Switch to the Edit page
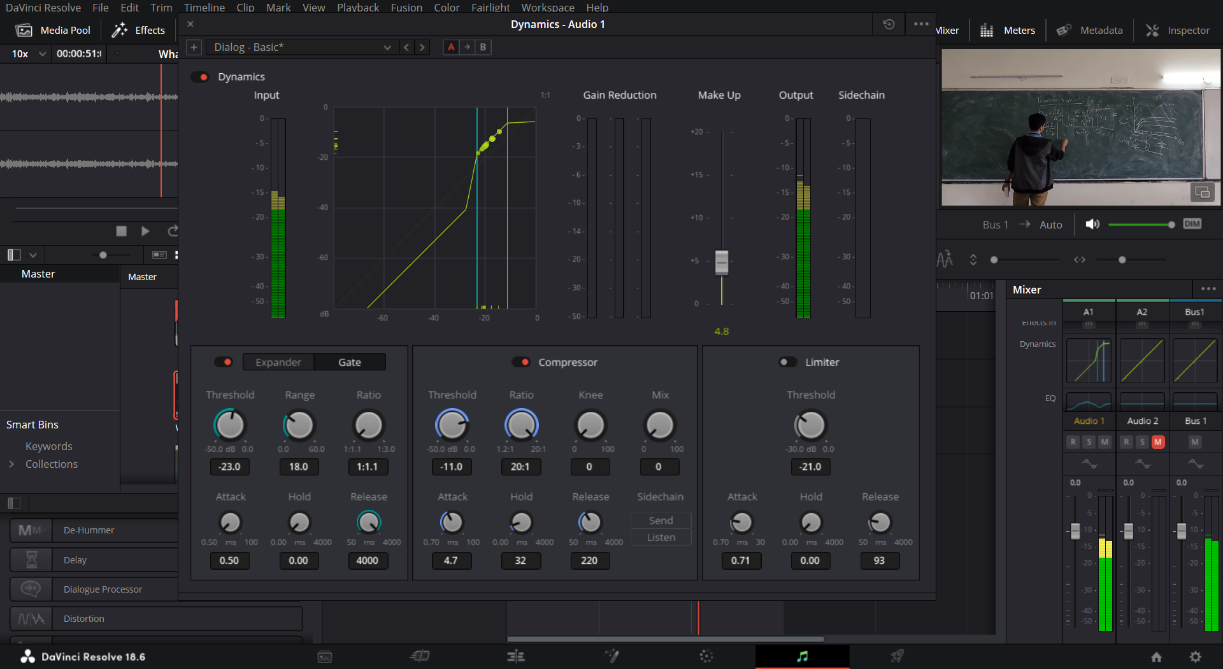 point(516,656)
